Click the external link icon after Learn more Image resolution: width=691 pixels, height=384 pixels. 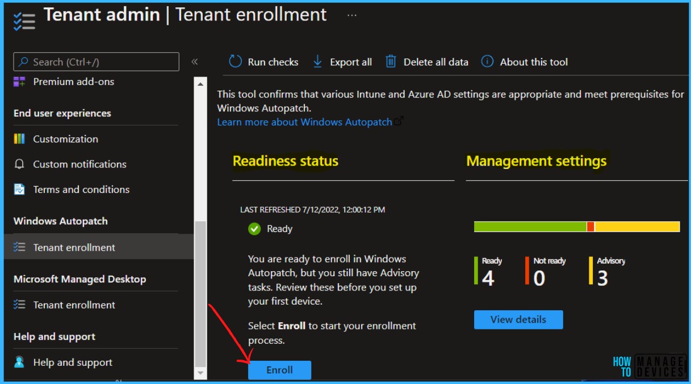coord(399,121)
